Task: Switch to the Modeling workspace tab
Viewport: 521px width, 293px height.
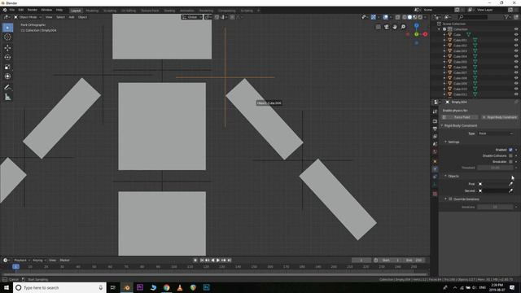Action: (92, 11)
